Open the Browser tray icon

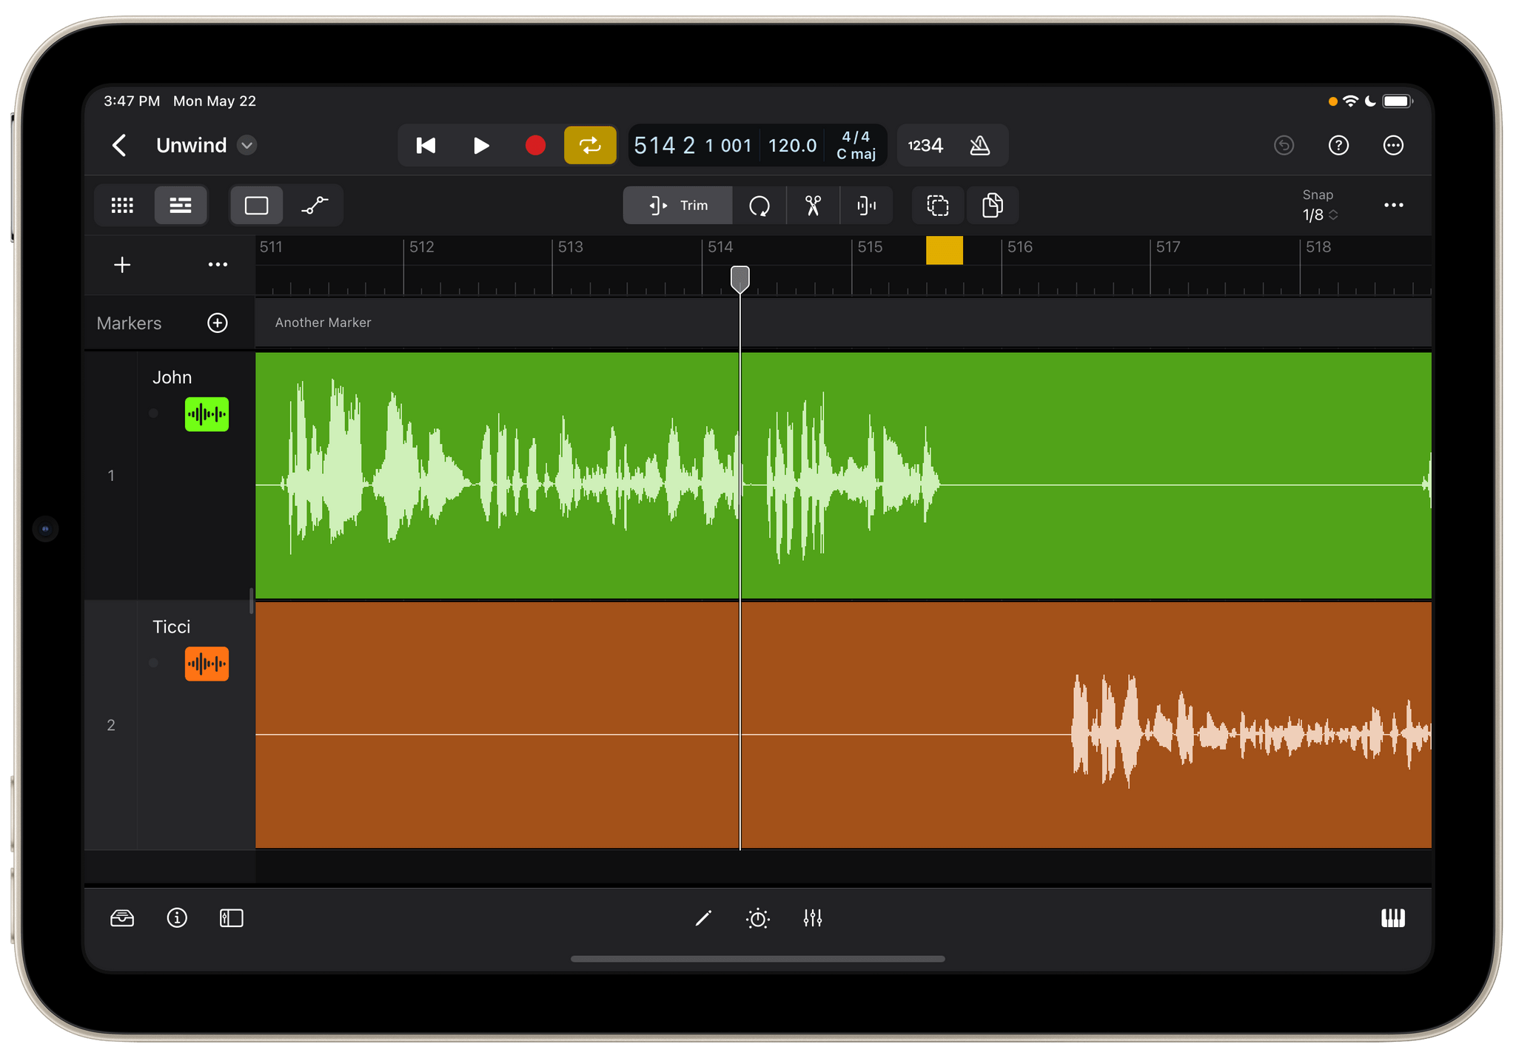(122, 918)
